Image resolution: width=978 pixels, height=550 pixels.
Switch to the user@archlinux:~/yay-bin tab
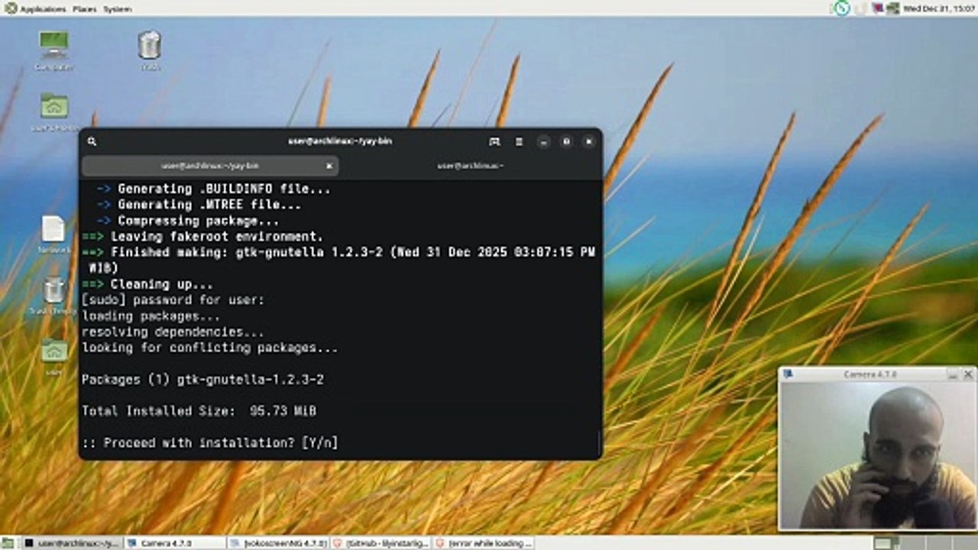209,166
